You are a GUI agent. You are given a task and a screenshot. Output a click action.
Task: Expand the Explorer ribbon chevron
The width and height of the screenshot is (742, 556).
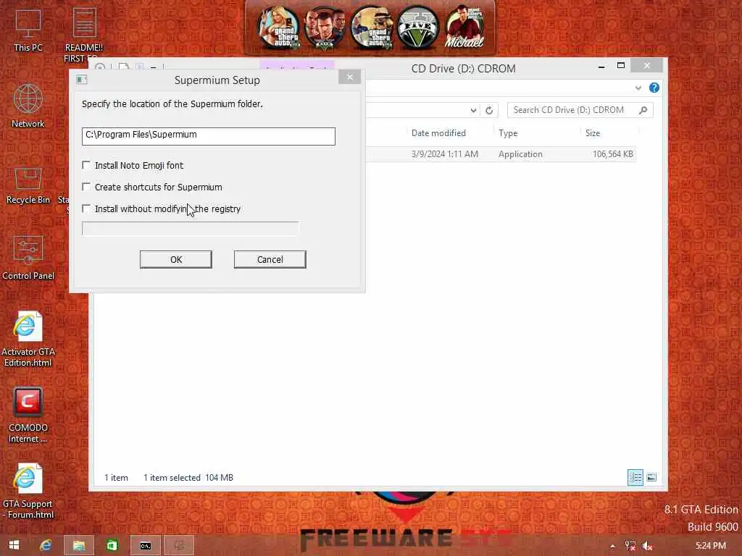tap(638, 88)
